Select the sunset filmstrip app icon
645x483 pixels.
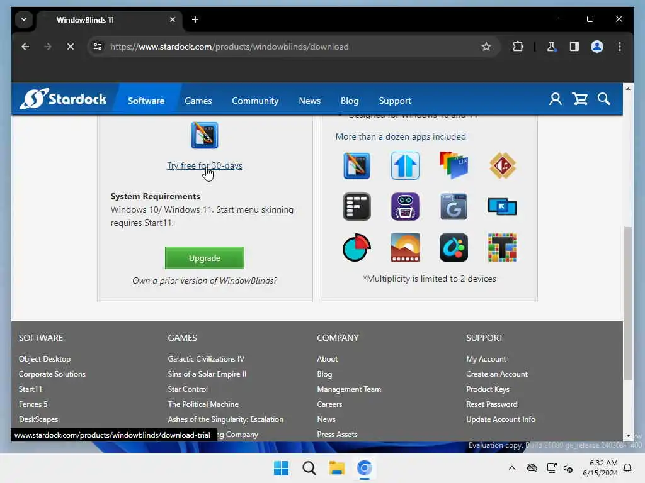(x=405, y=247)
